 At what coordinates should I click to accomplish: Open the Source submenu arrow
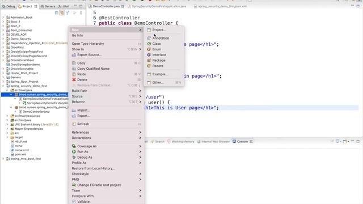[140, 96]
